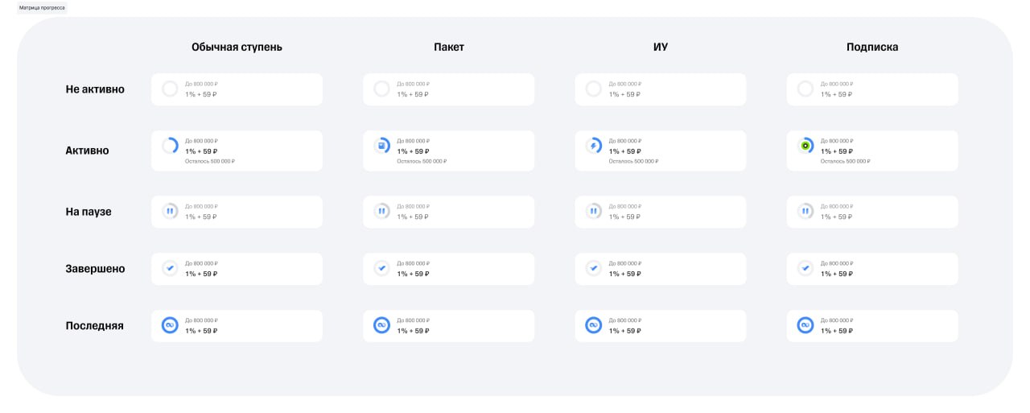Viewport: 1030px width, 413px height.
Task: Click the blue progress ring in Обычная ступень Активно card
Action: [170, 146]
